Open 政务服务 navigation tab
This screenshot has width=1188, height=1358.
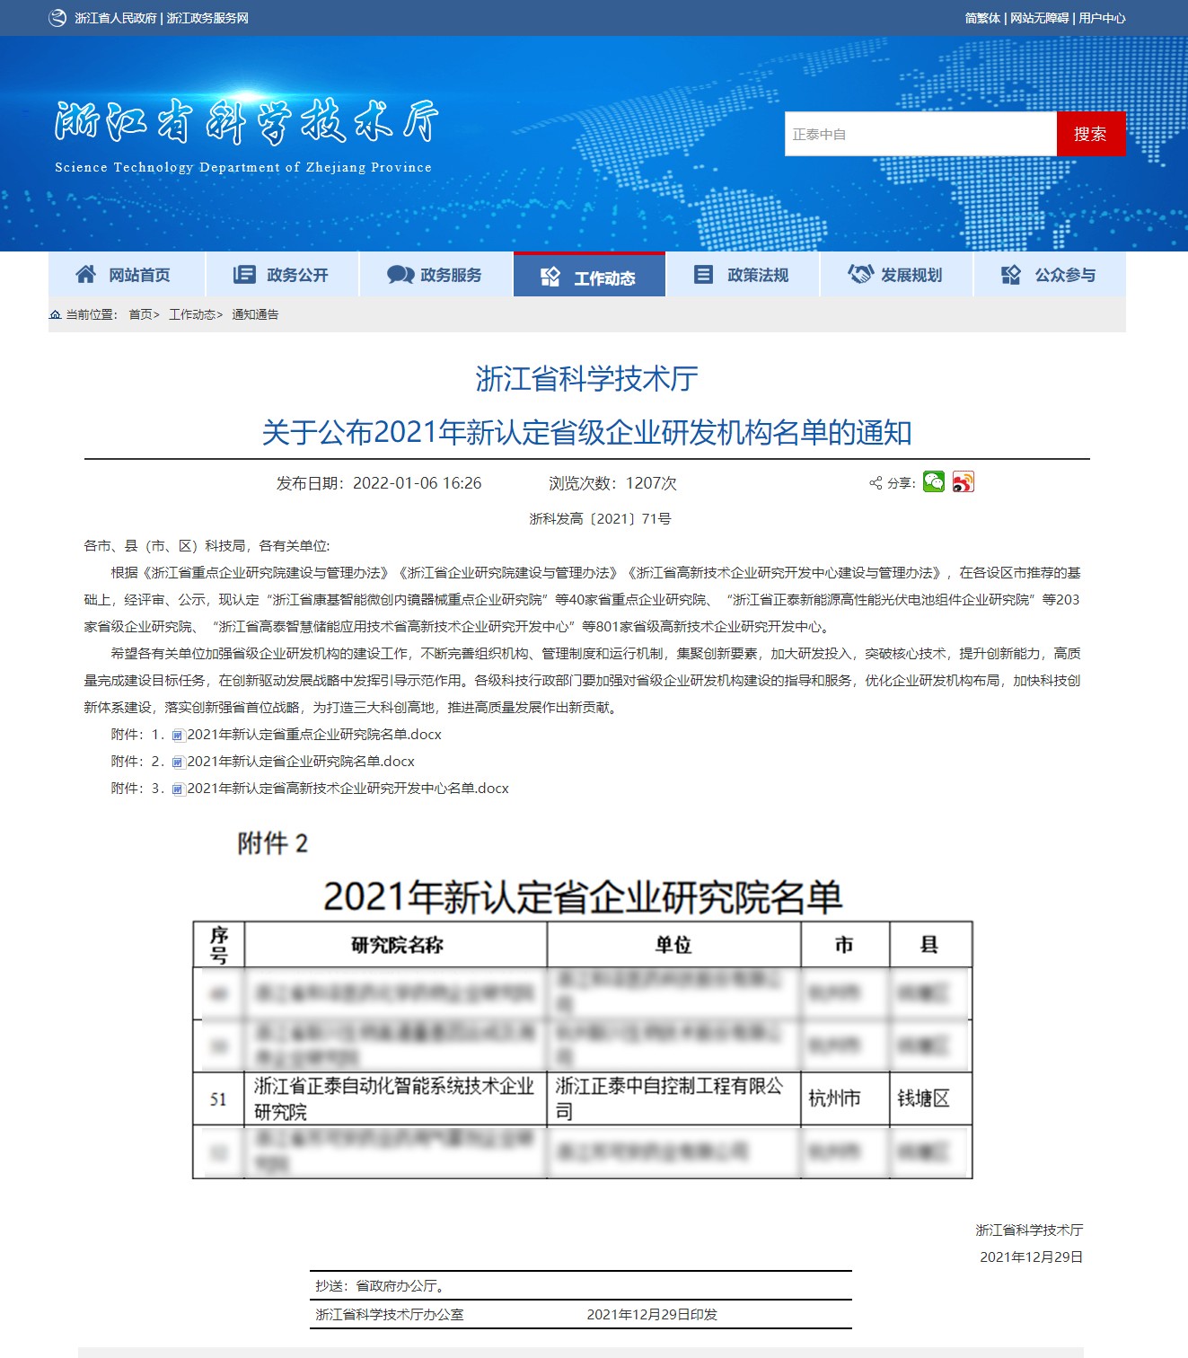[x=436, y=275]
